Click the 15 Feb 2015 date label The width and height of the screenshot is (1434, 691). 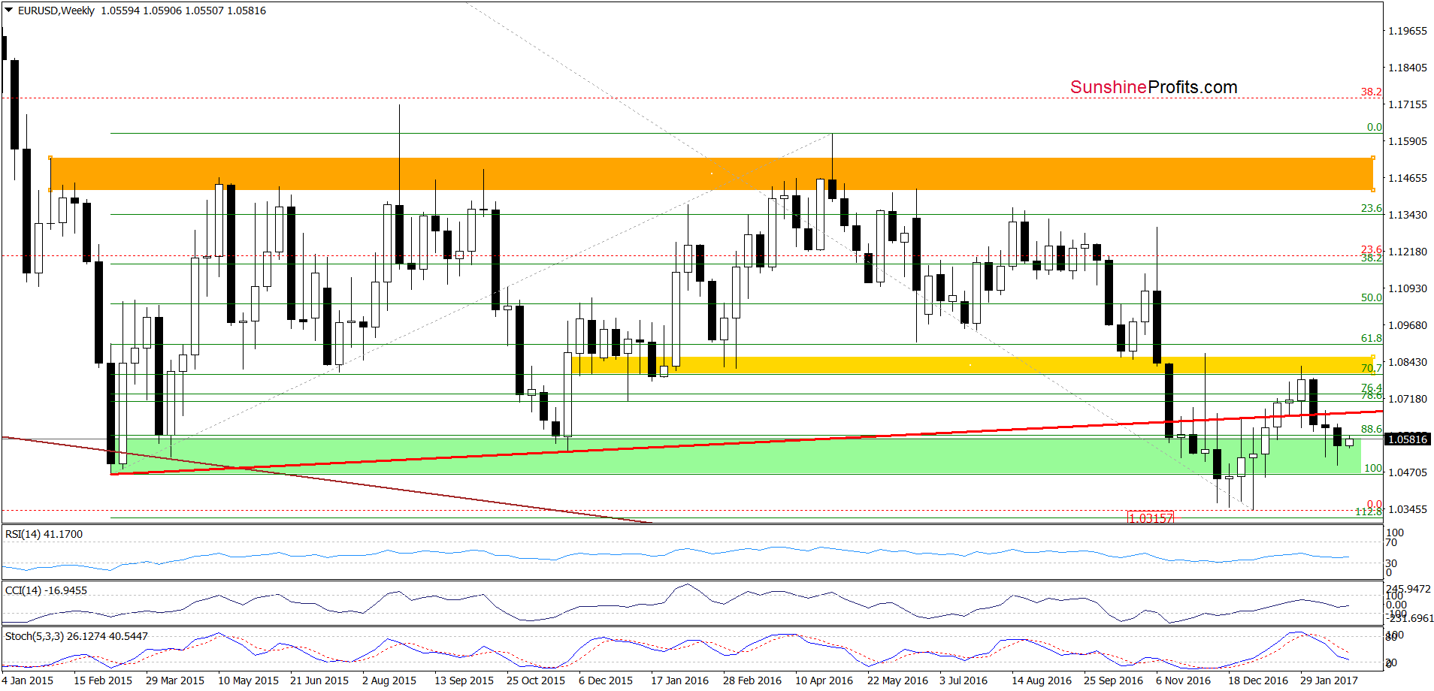coord(103,680)
